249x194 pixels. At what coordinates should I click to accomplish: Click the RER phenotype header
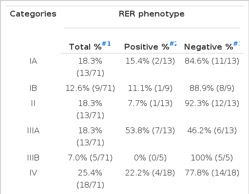pos(152,14)
